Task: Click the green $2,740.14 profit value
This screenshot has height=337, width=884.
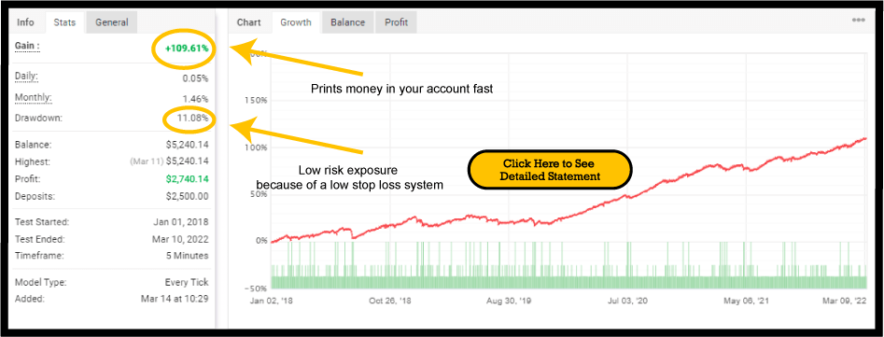Action: point(188,178)
